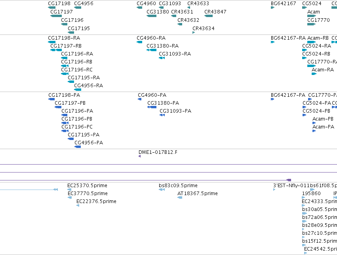Click the CG5024-RA transcript label
Viewport: 337px width, 255px height.
316,46
